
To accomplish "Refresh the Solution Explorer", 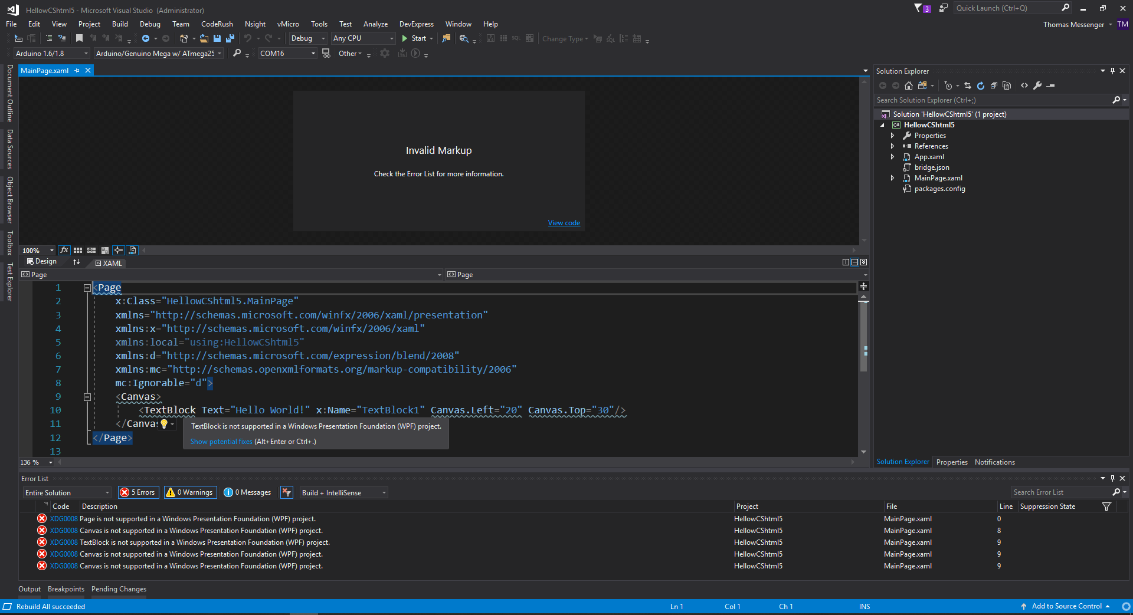I will [981, 85].
